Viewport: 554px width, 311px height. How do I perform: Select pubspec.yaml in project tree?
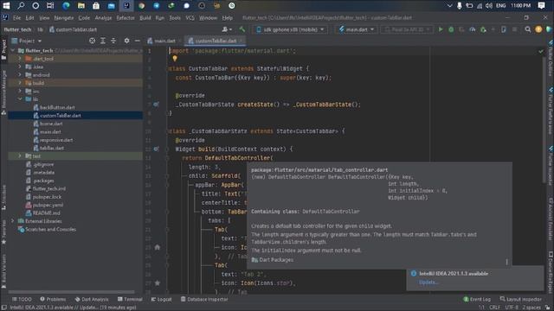[x=48, y=205]
